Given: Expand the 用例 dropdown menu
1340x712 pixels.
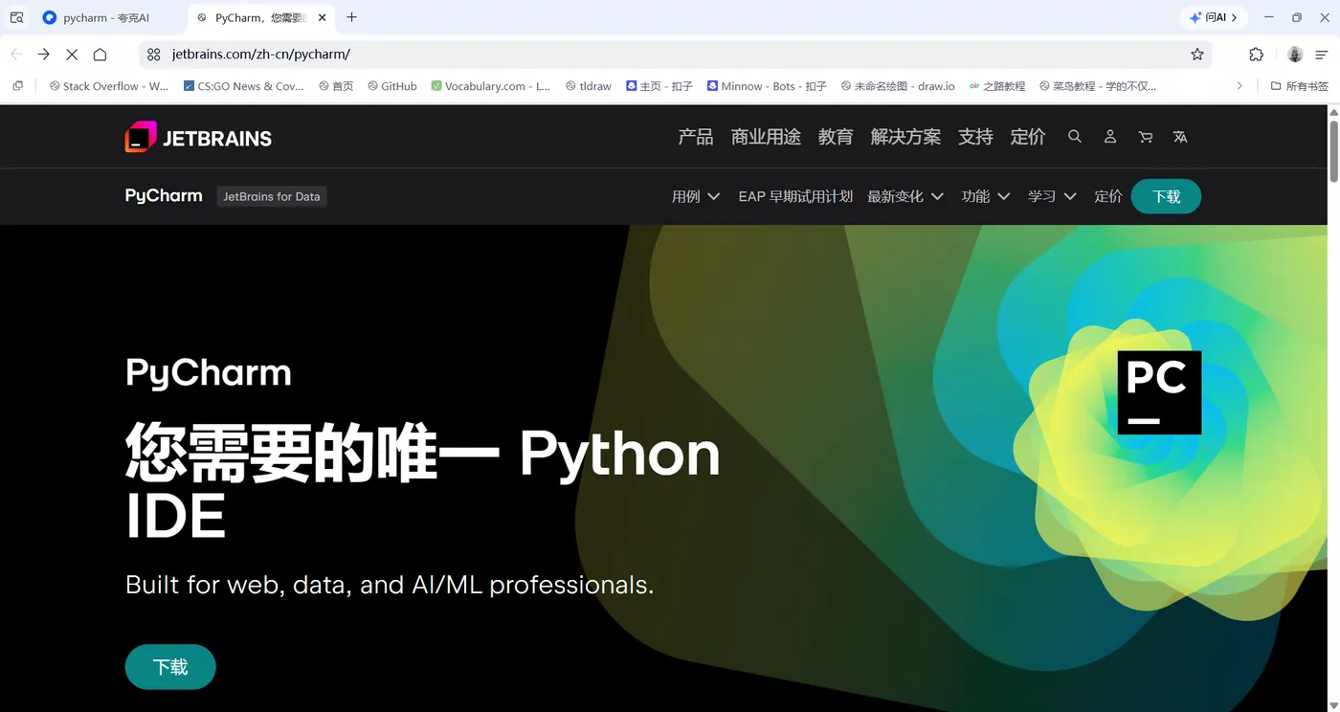Looking at the screenshot, I should [696, 196].
